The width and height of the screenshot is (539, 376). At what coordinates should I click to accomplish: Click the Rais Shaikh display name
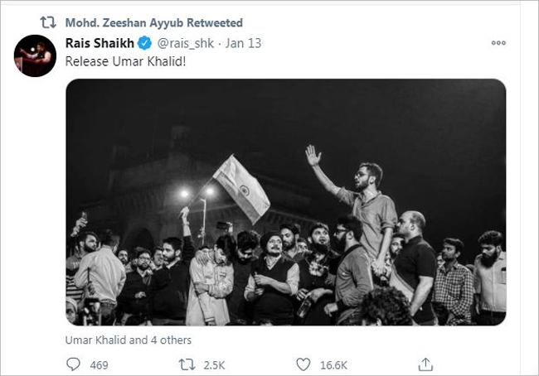coord(99,43)
